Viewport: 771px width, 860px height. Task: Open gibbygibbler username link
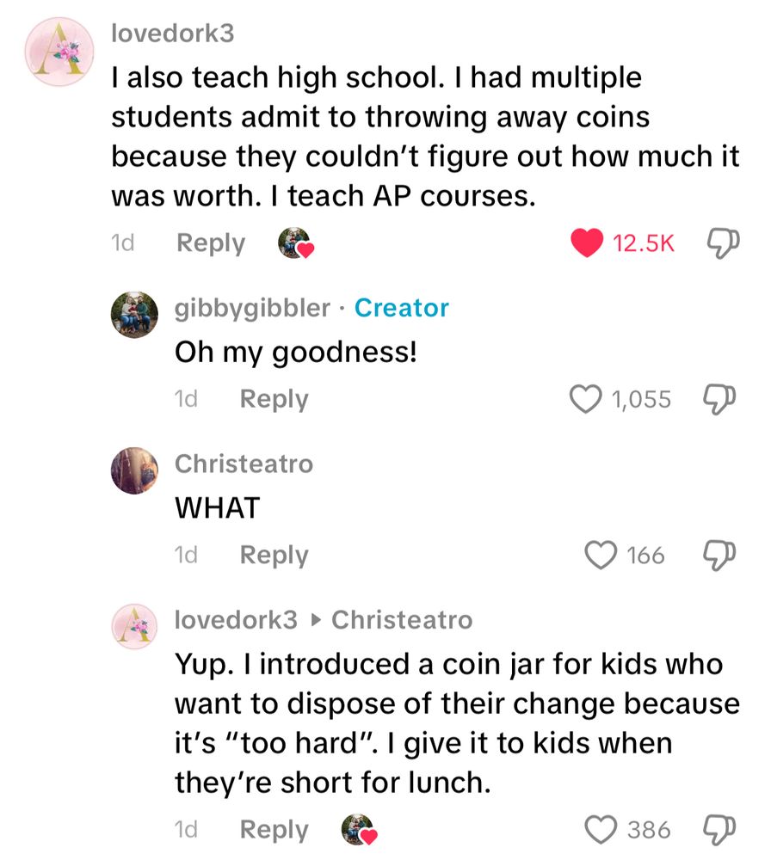coord(252,308)
